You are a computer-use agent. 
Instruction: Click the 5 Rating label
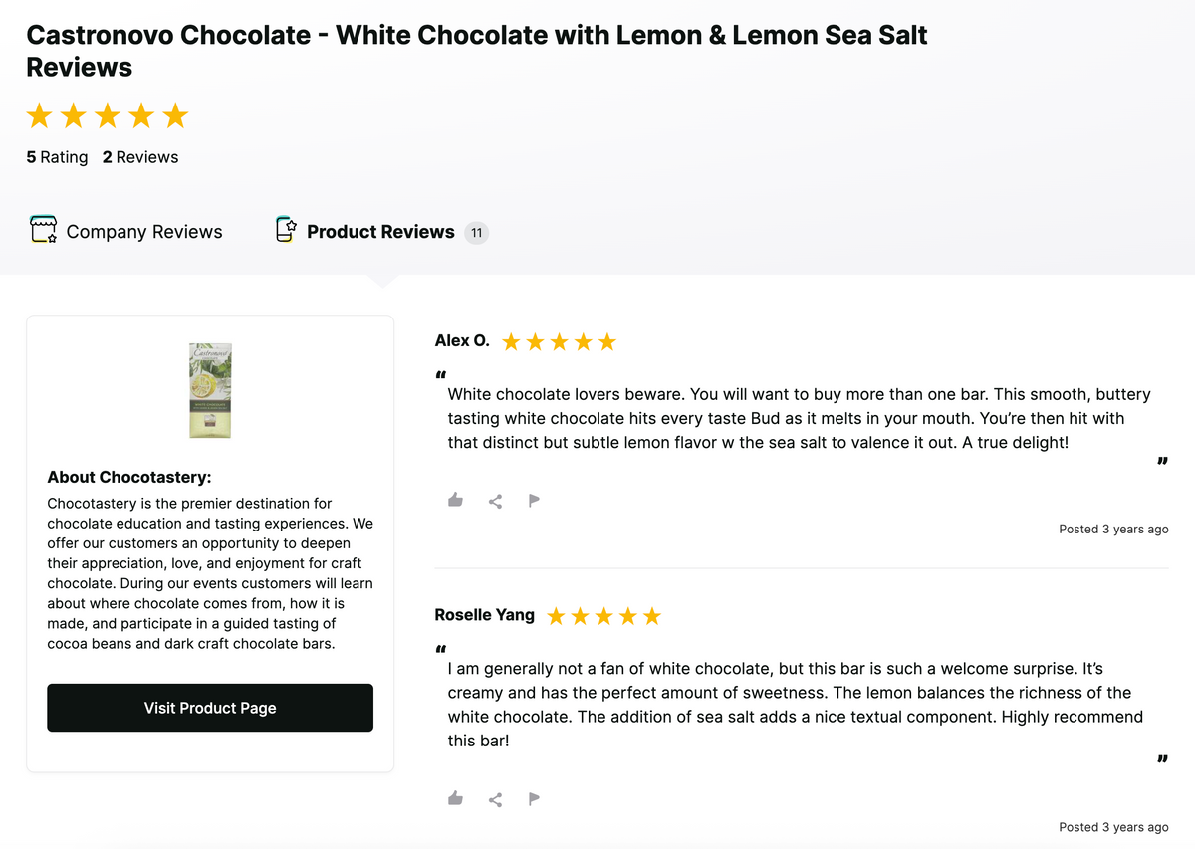(x=57, y=157)
